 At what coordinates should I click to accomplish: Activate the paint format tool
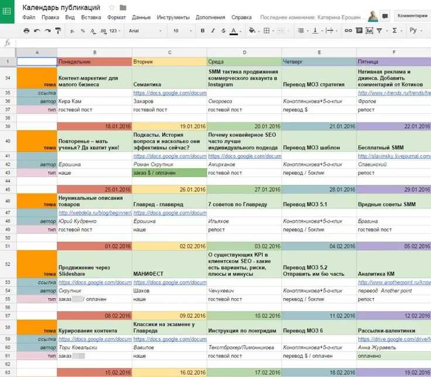coord(58,31)
